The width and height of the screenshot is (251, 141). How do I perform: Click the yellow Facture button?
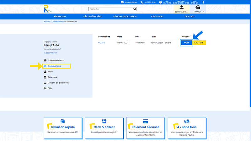[199, 43]
